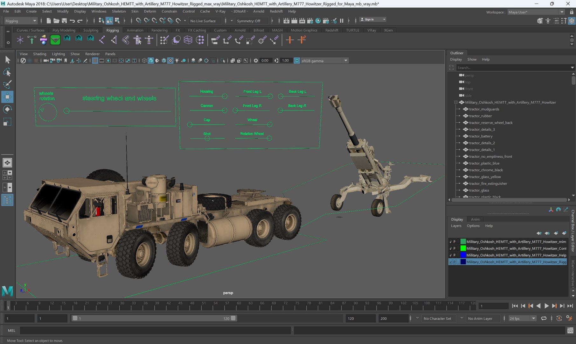The image size is (576, 344).
Task: Toggle visibility of Howitzer_mim layer
Action: point(450,242)
